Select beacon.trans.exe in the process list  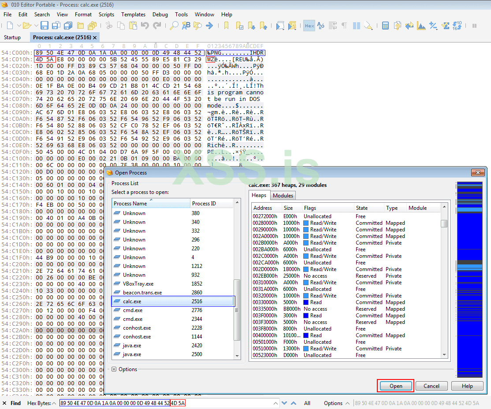pyautogui.click(x=142, y=292)
